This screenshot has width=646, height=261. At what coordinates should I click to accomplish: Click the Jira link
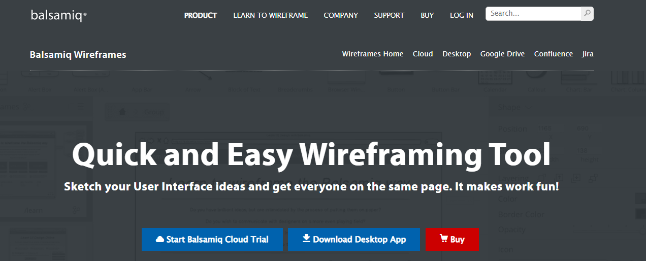pos(588,54)
